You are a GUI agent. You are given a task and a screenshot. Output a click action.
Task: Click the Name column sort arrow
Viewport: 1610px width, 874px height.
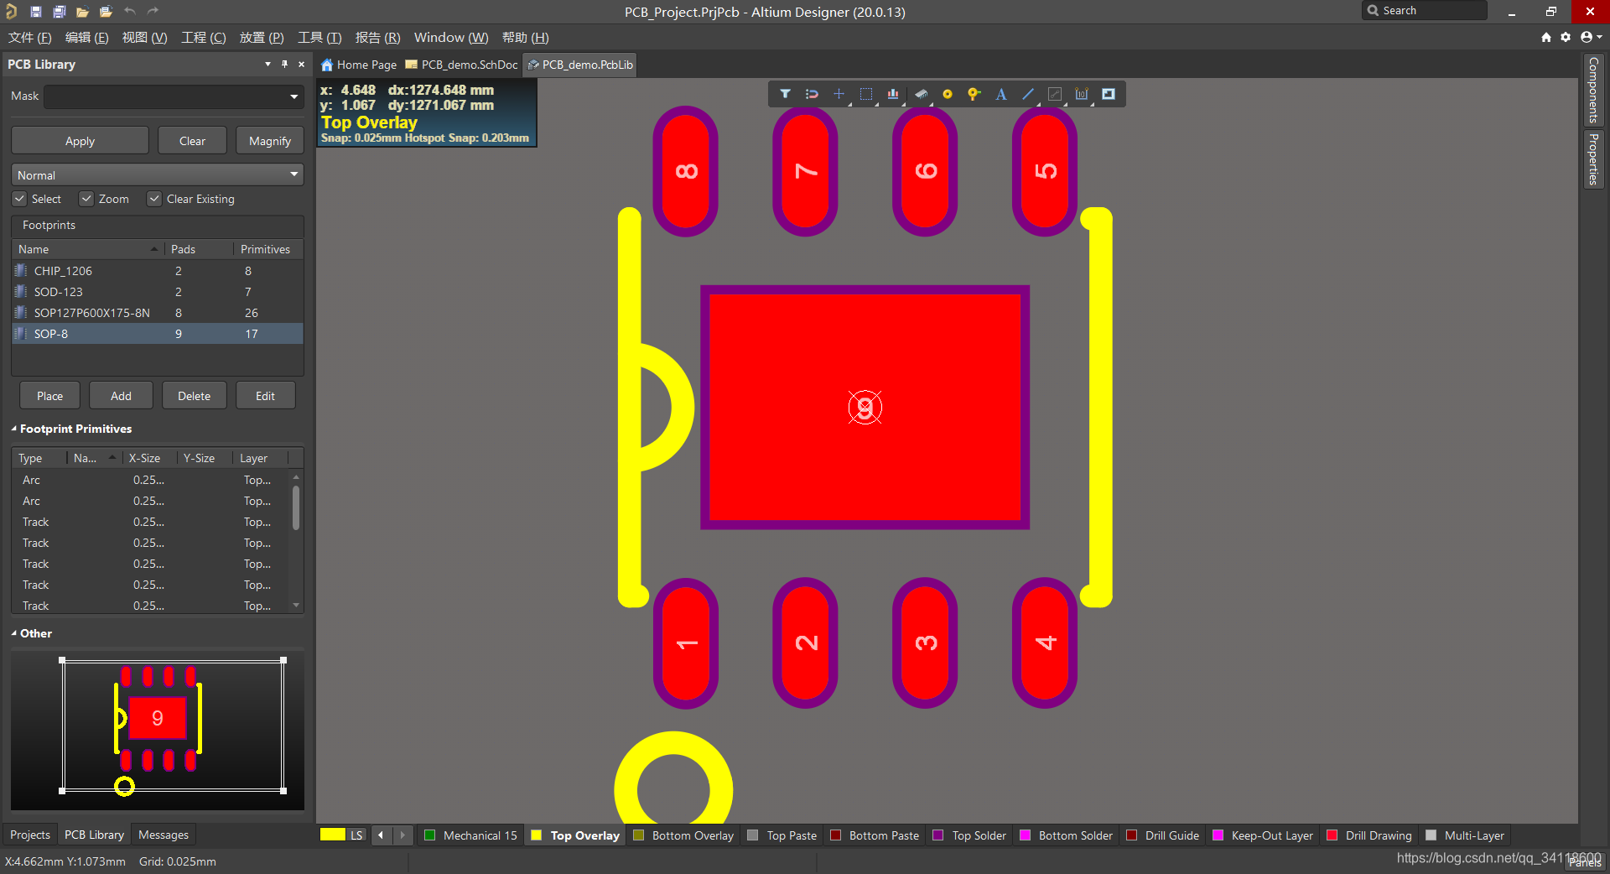(153, 249)
